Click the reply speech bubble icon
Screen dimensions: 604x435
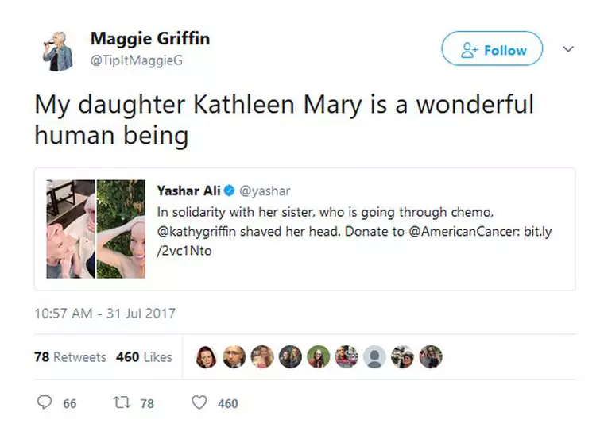tap(46, 403)
